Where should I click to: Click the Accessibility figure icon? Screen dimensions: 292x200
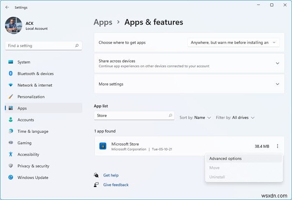pyautogui.click(x=11, y=154)
